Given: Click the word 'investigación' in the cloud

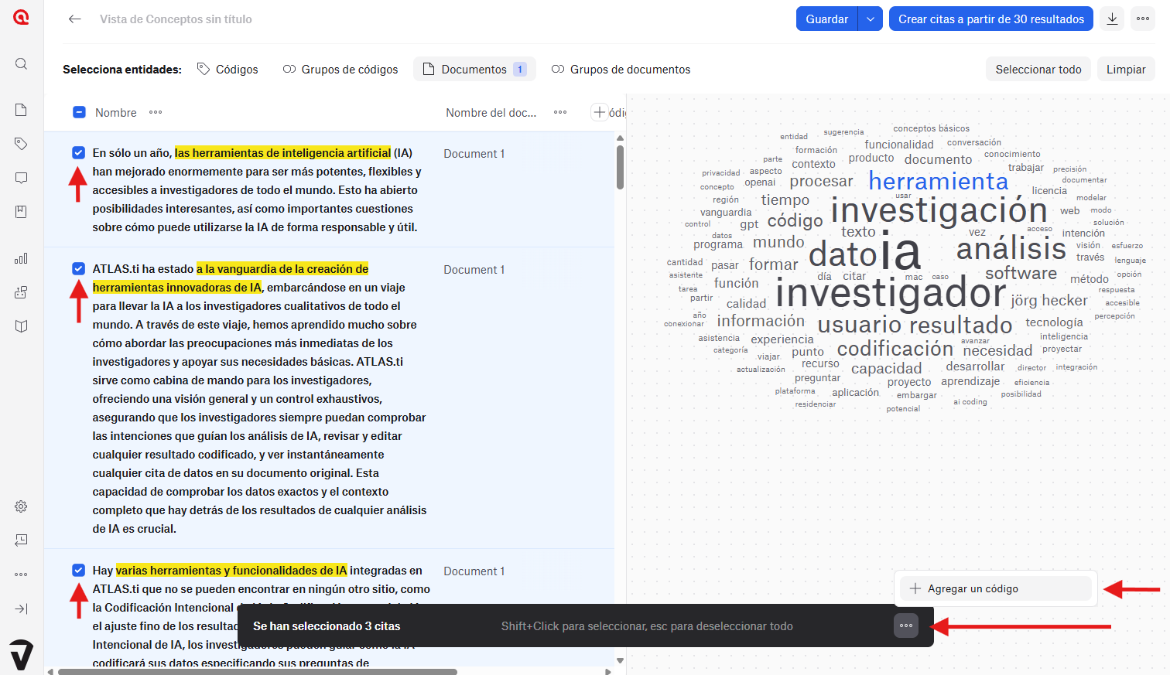Looking at the screenshot, I should coord(939,210).
